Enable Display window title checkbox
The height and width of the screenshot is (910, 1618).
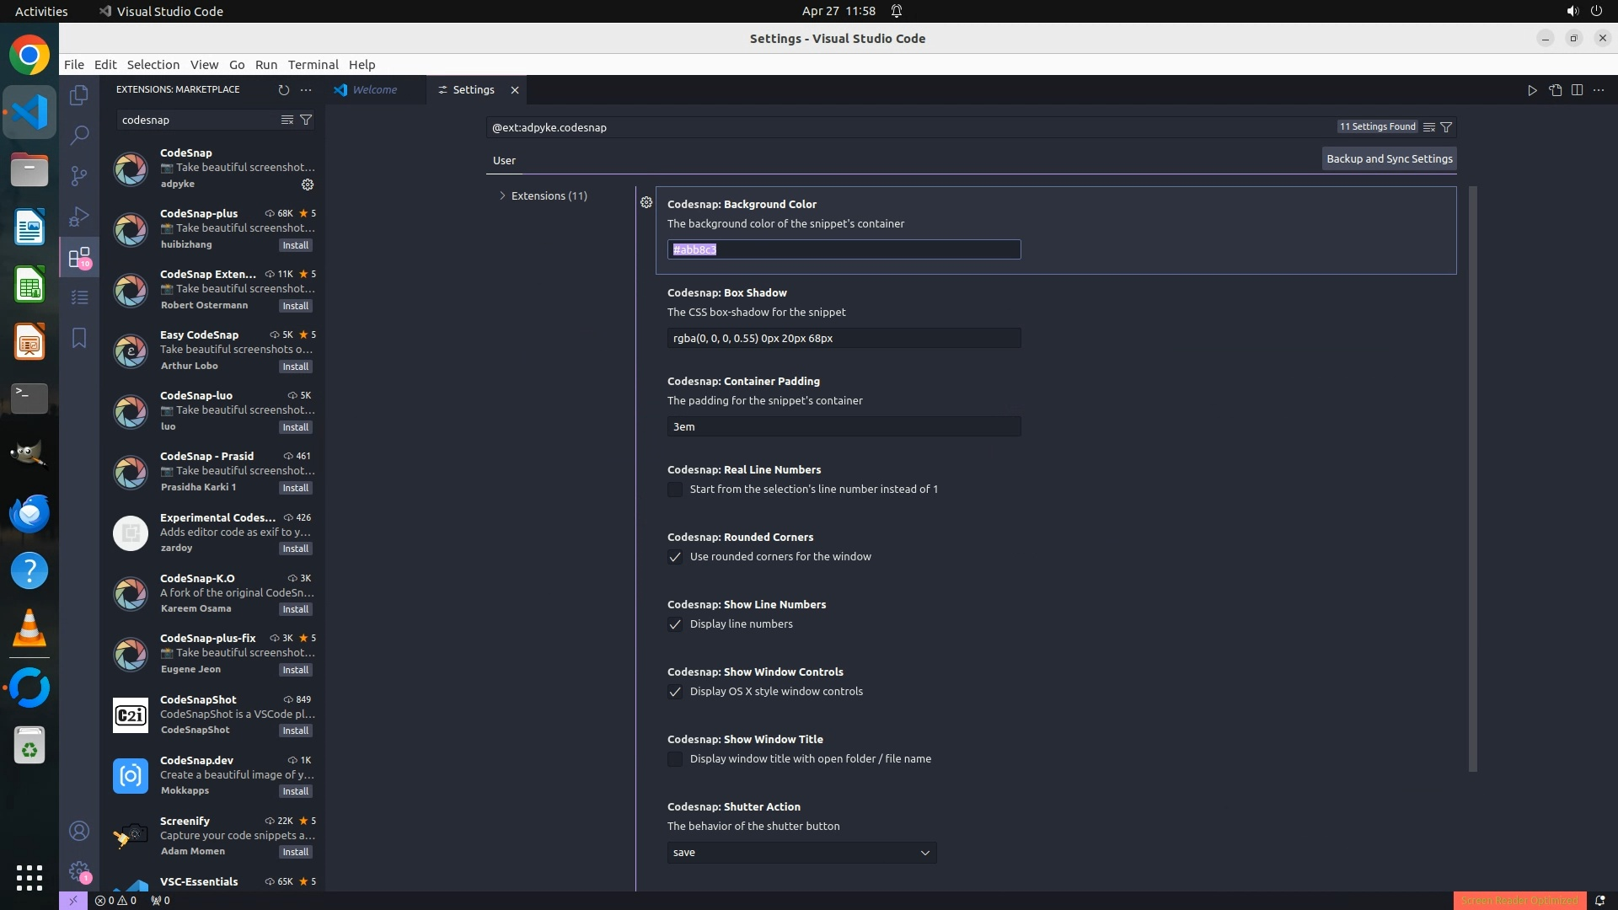pyautogui.click(x=675, y=759)
